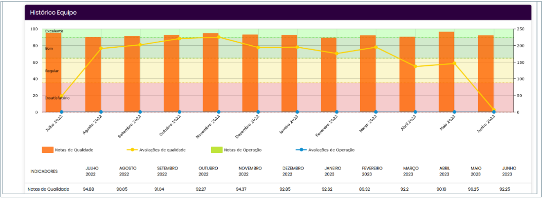Toggle the Notas de Operação legend label

click(x=243, y=150)
